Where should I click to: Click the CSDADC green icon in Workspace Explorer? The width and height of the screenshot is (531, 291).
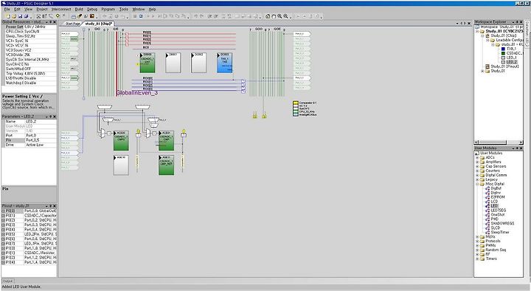(x=503, y=53)
